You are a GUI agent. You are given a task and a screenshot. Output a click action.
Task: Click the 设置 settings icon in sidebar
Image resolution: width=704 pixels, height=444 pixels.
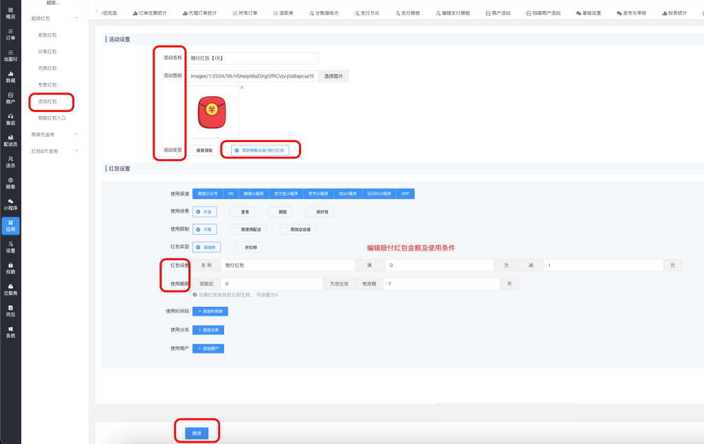10,246
